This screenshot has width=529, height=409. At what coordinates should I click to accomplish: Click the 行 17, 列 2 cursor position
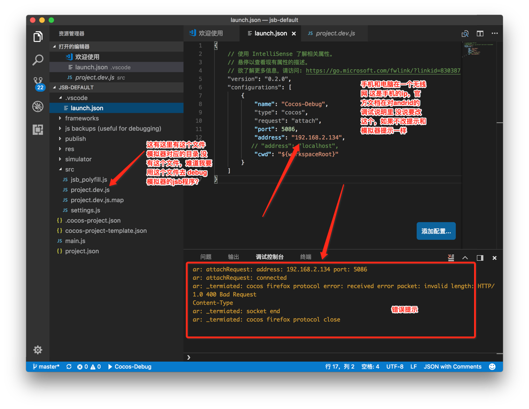(x=339, y=367)
